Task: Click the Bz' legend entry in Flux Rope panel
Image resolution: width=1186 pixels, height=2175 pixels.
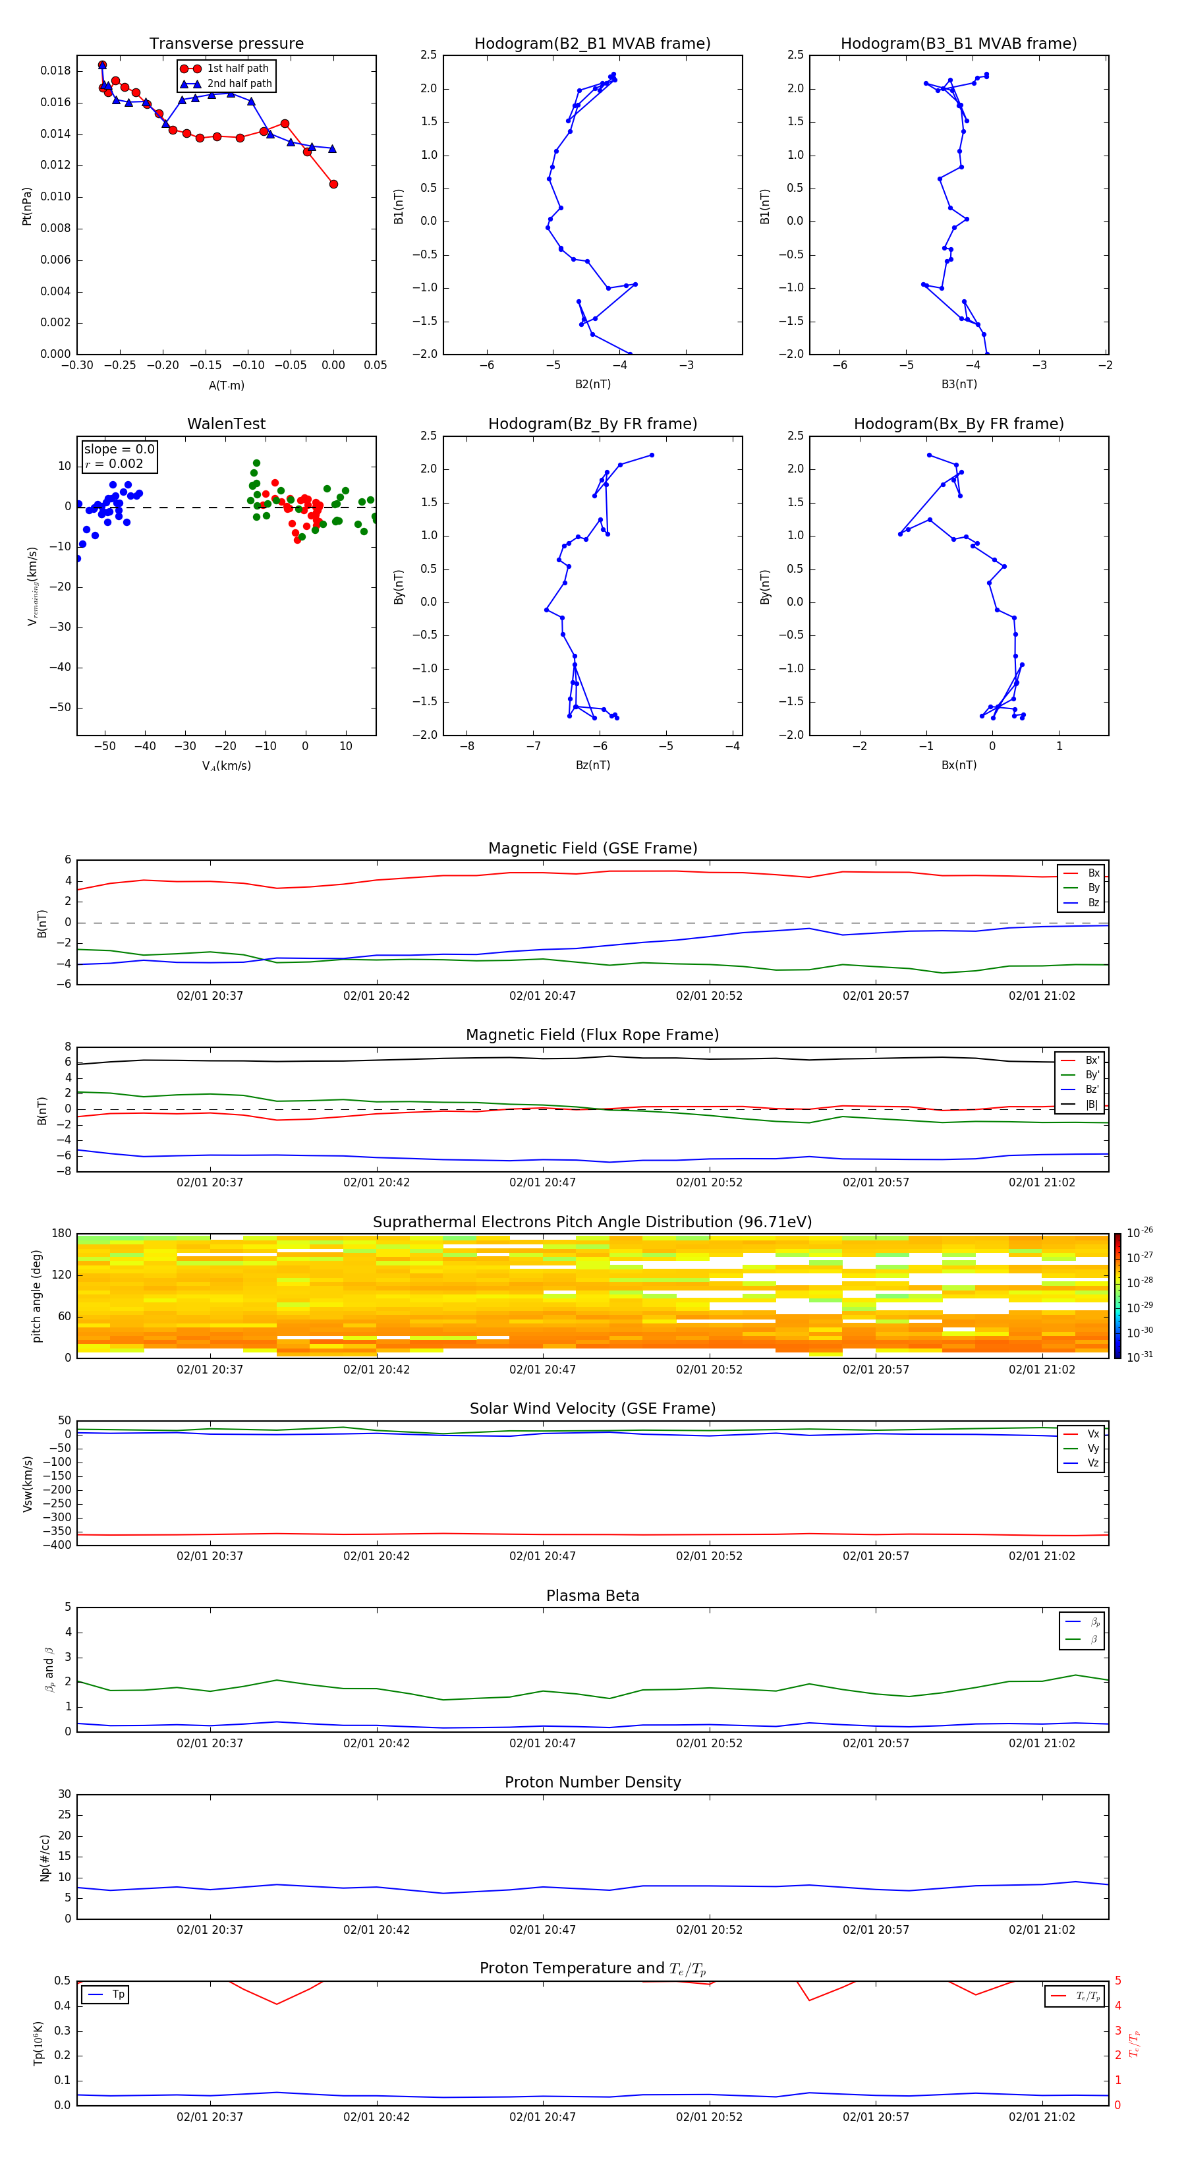Action: [1080, 1089]
